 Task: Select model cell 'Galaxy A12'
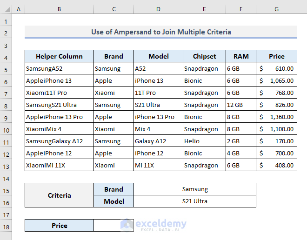158,141
